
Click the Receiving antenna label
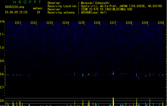[61, 12]
